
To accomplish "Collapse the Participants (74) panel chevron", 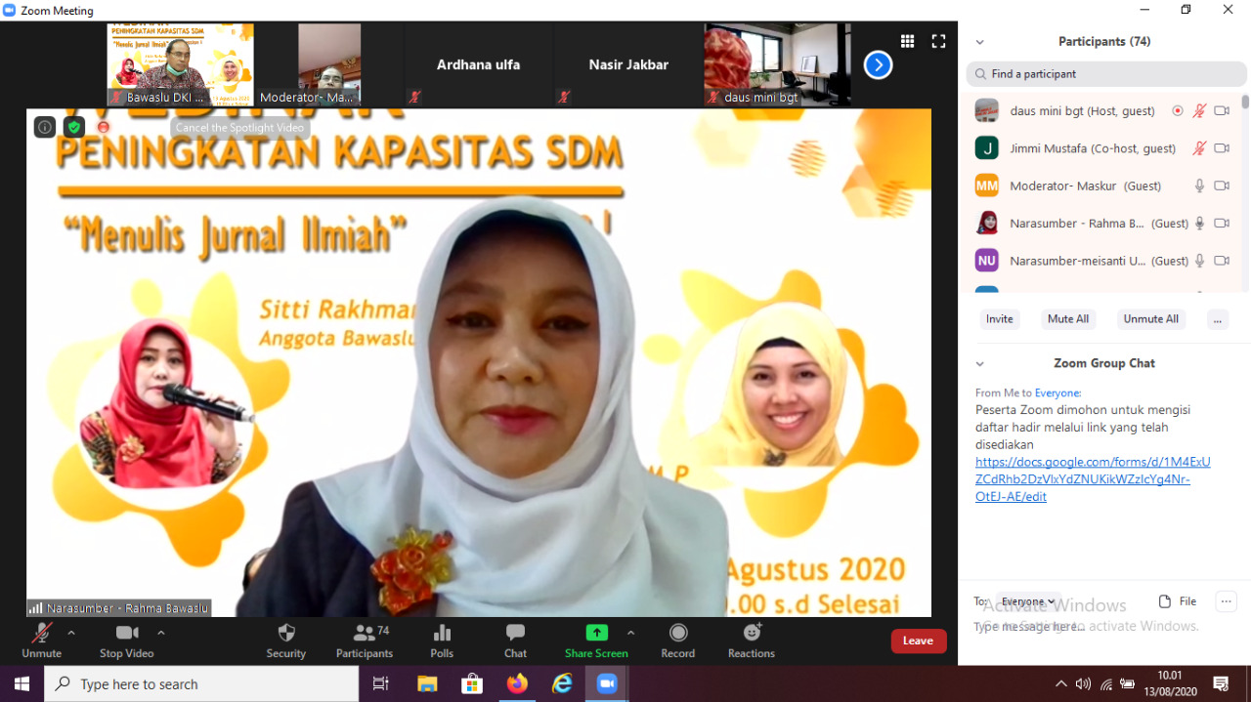I will (x=980, y=42).
